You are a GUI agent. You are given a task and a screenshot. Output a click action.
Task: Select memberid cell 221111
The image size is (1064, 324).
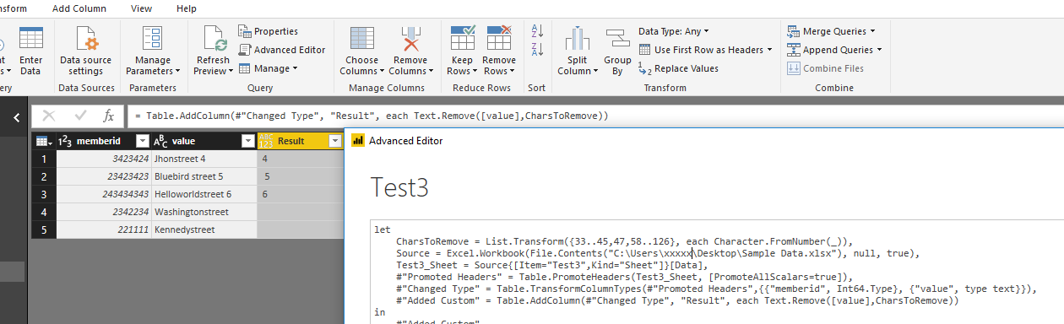pyautogui.click(x=103, y=229)
